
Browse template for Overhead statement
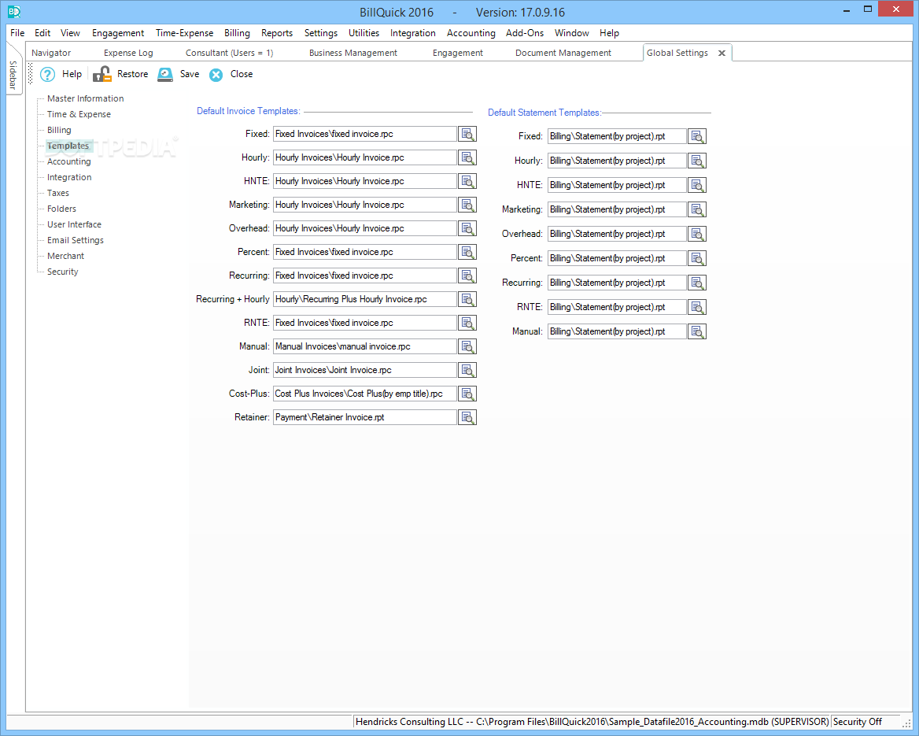[x=697, y=234]
